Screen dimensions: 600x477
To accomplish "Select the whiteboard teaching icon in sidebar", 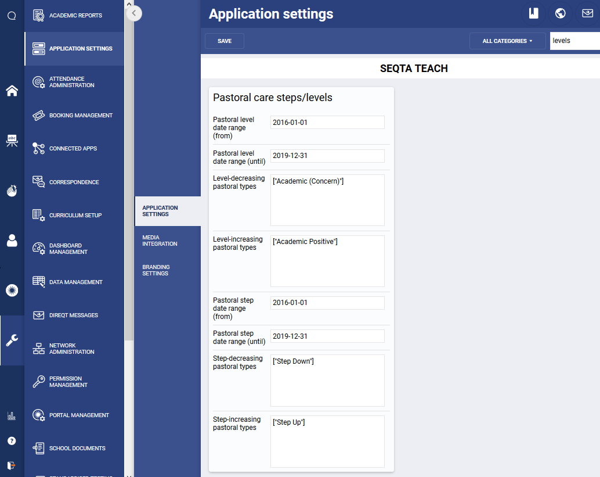I will coord(12,141).
